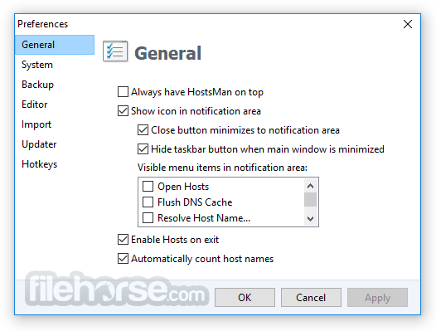Uncheck Hide taskbar button when minimized

tap(143, 149)
